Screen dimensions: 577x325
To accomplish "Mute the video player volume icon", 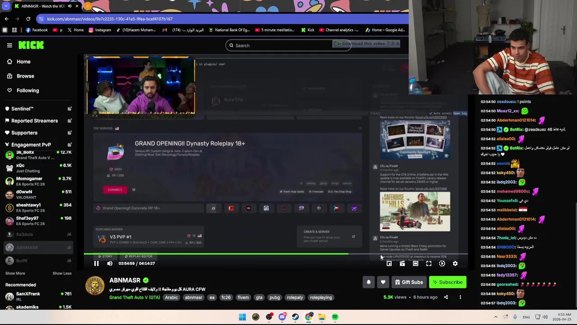I will [x=110, y=264].
